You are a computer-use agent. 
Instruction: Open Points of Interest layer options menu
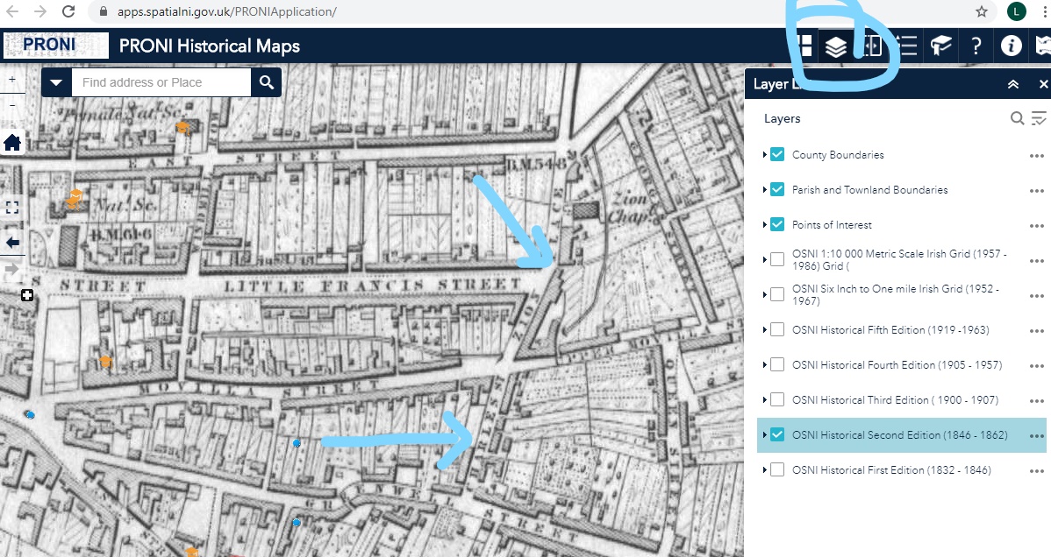(x=1036, y=226)
